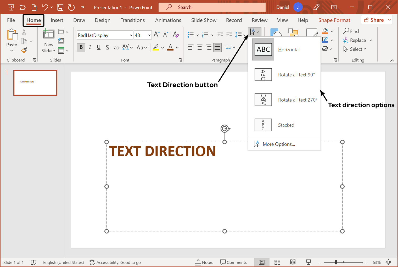Switch to the Shape Format tab

(x=334, y=20)
